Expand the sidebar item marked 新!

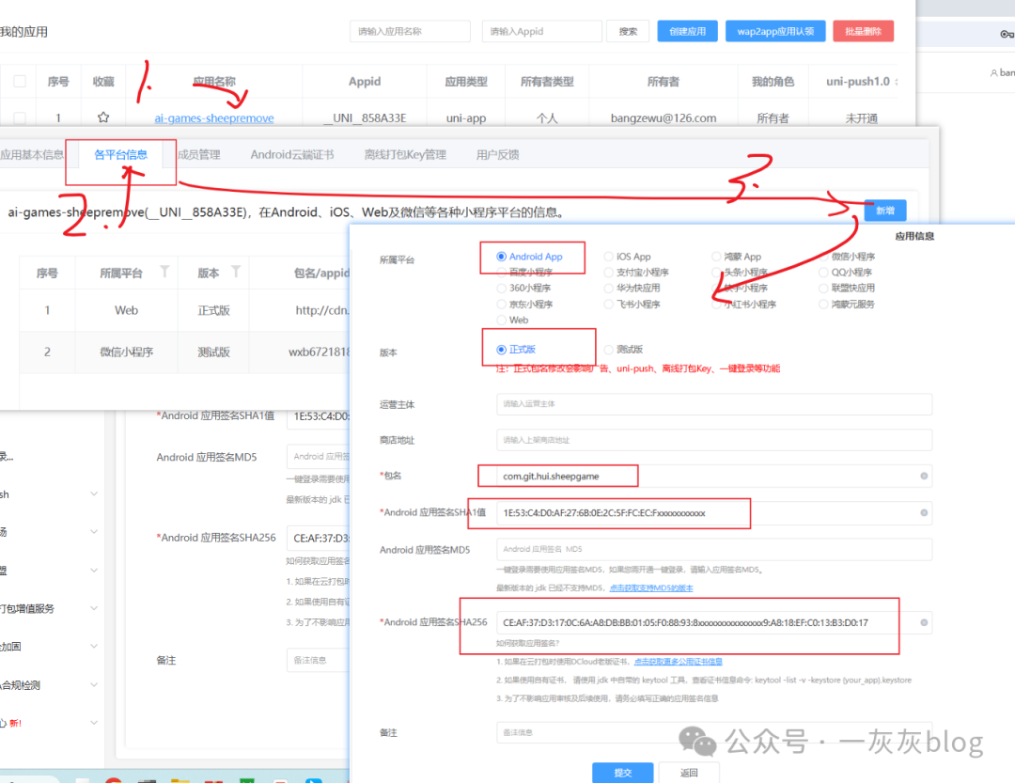coord(93,723)
